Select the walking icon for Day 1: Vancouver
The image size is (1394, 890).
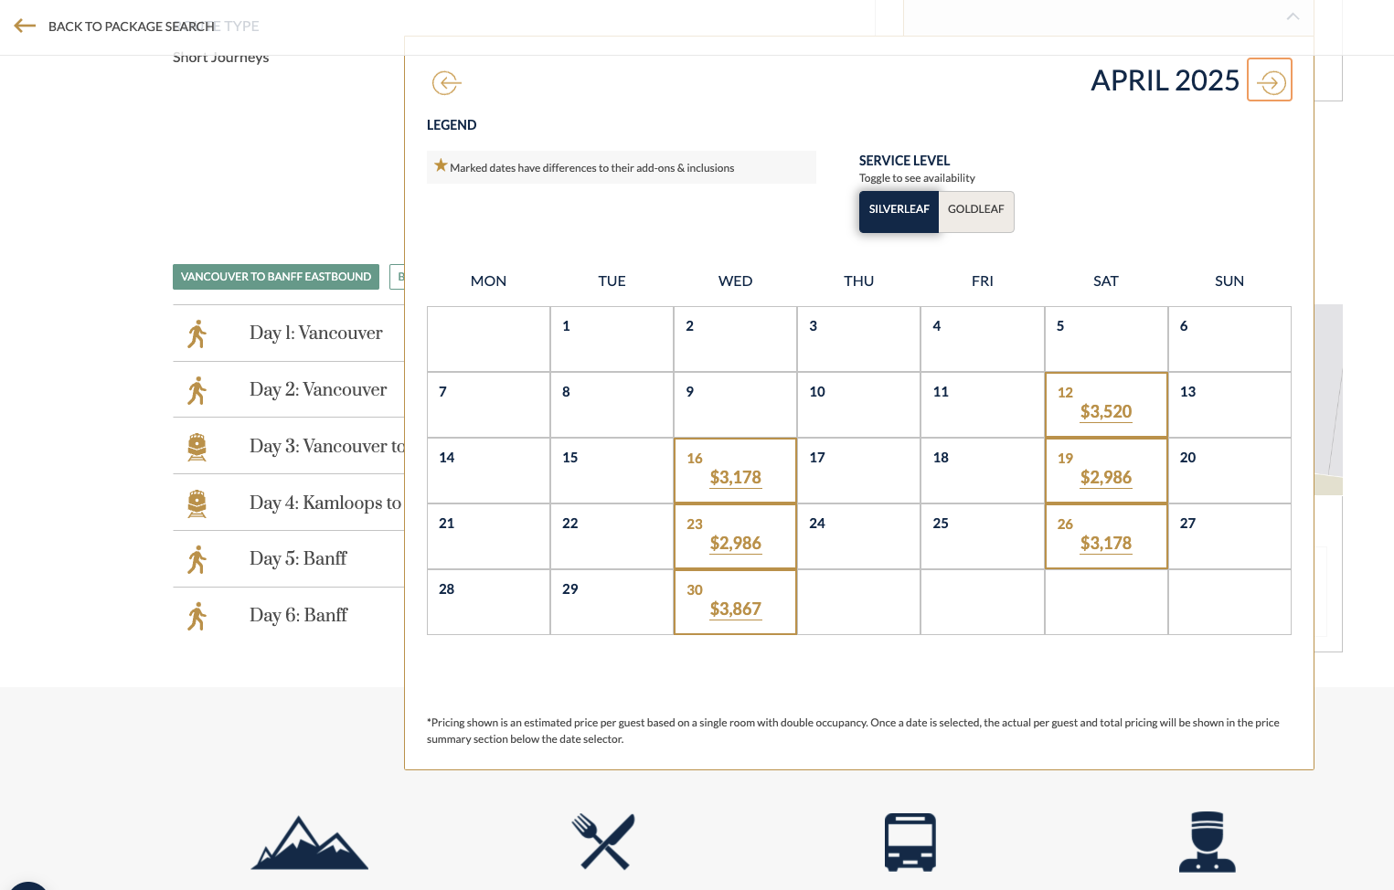click(197, 334)
